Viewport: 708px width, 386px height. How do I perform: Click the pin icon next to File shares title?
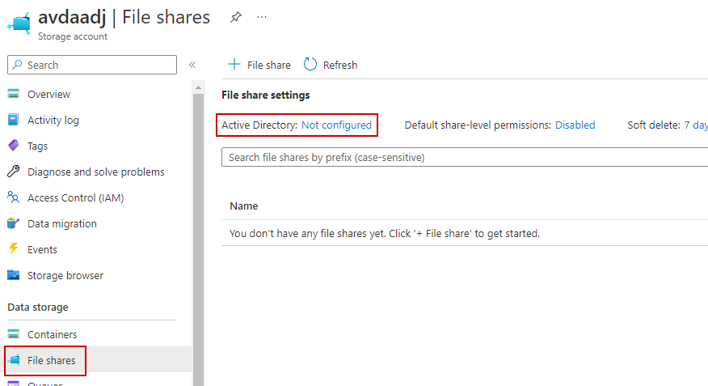coord(235,17)
